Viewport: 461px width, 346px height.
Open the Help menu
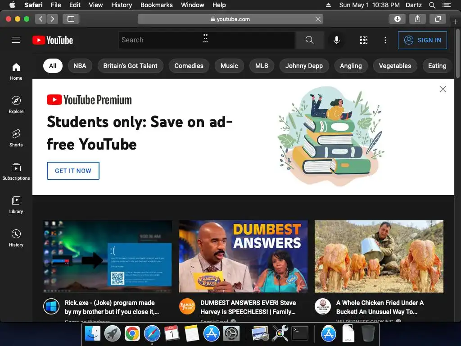pos(219,5)
